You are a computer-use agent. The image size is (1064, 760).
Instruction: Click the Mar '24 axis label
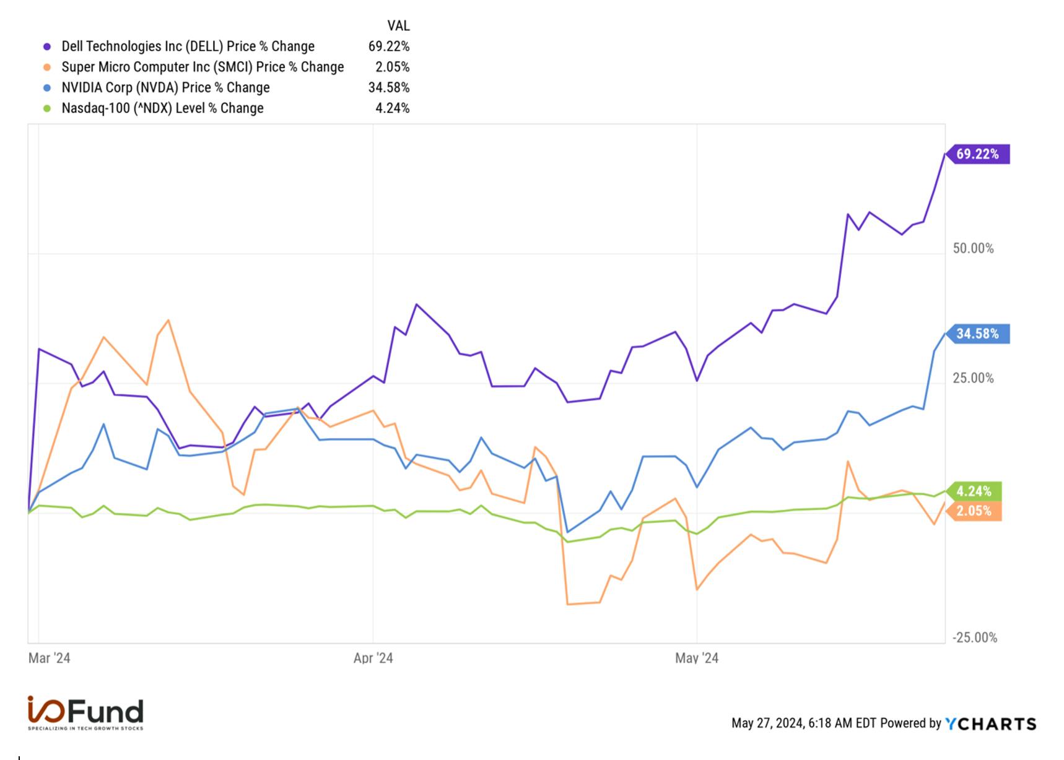tap(50, 658)
